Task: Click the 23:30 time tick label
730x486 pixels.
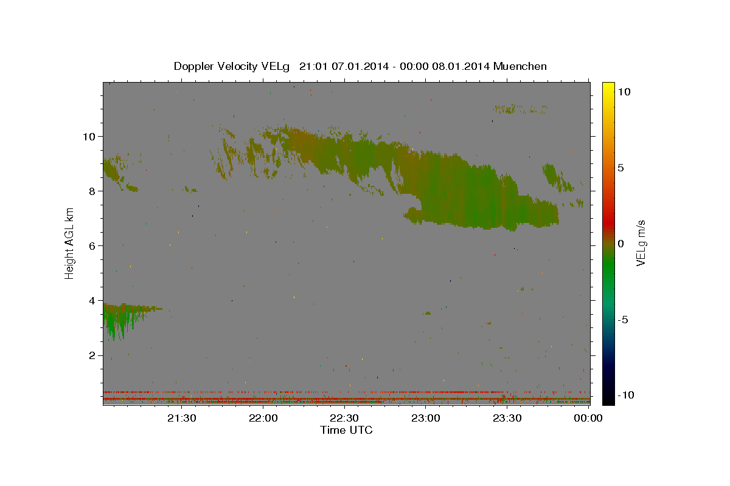Action: click(507, 418)
